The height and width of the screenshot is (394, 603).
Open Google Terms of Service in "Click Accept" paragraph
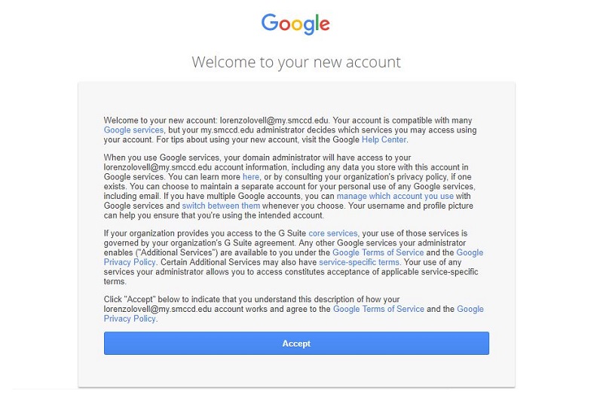click(x=378, y=309)
